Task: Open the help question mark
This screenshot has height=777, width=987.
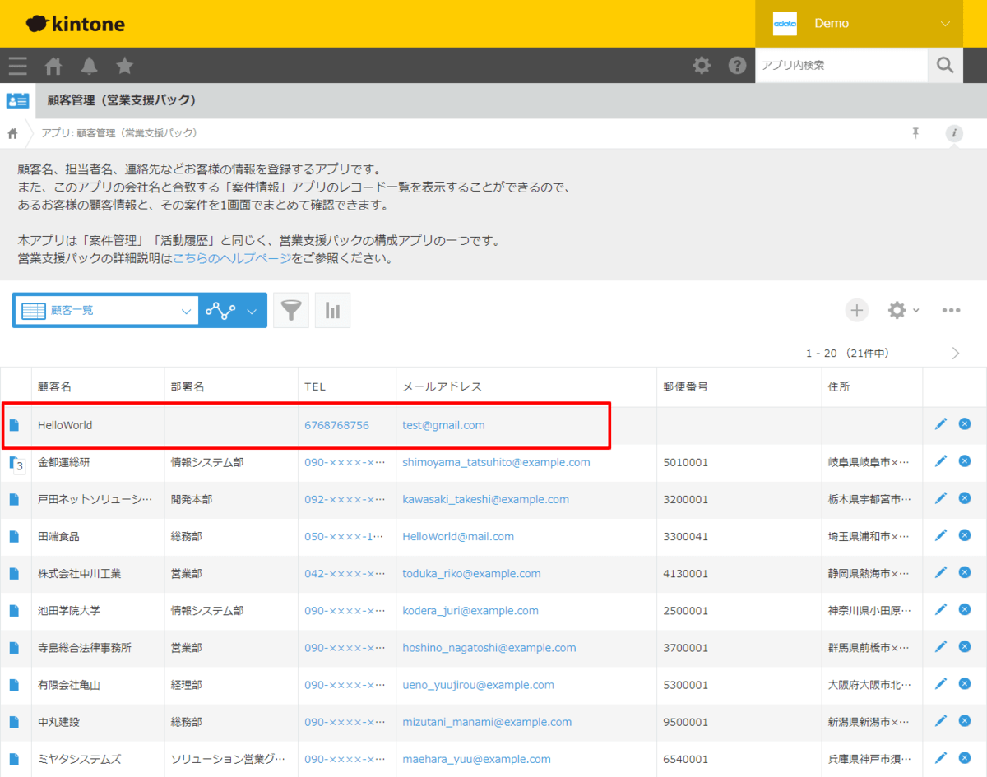Action: (x=738, y=66)
